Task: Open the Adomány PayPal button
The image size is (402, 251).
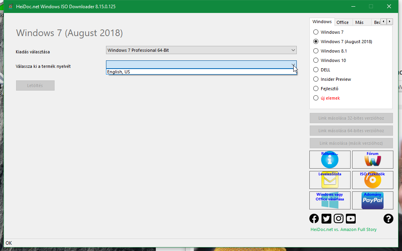Action: pyautogui.click(x=373, y=200)
